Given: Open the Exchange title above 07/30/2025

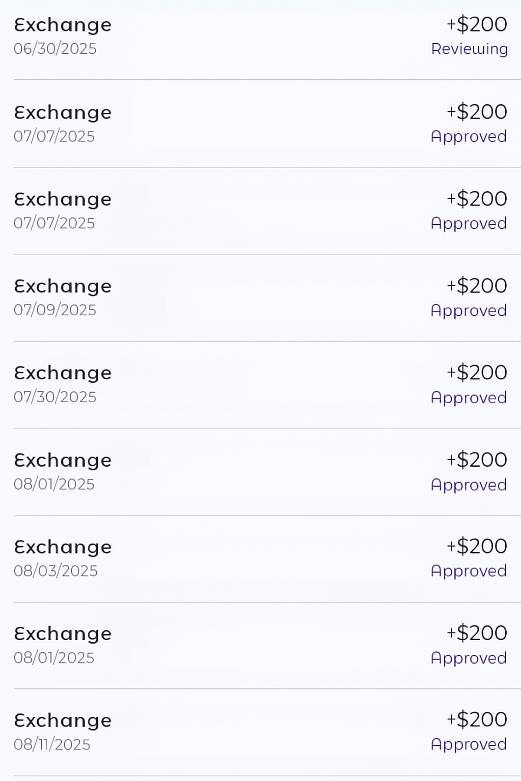Looking at the screenshot, I should [63, 373].
